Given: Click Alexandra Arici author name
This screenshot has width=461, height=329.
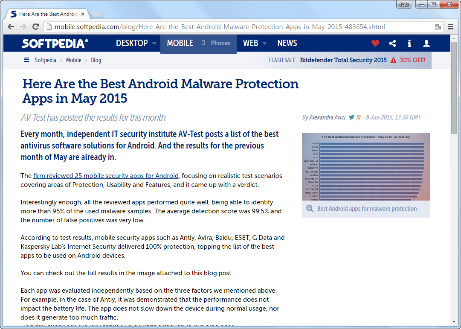Looking at the screenshot, I should [x=327, y=117].
